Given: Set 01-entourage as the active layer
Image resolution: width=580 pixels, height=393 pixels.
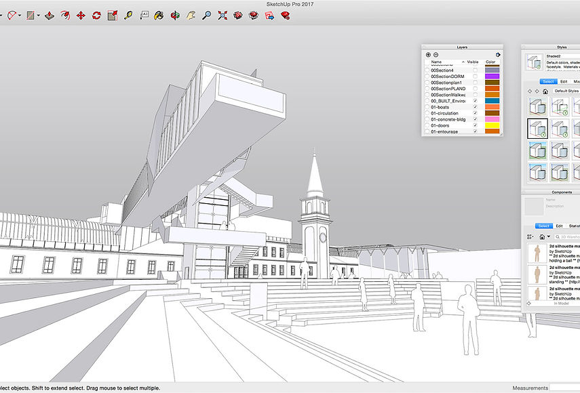Looking at the screenshot, I should click(x=427, y=131).
